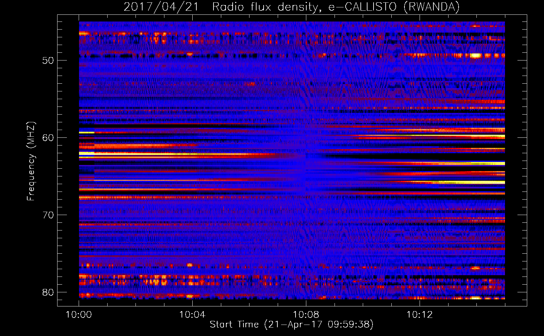
Task: Click the '80' frequency tick label
Action: click(48, 292)
